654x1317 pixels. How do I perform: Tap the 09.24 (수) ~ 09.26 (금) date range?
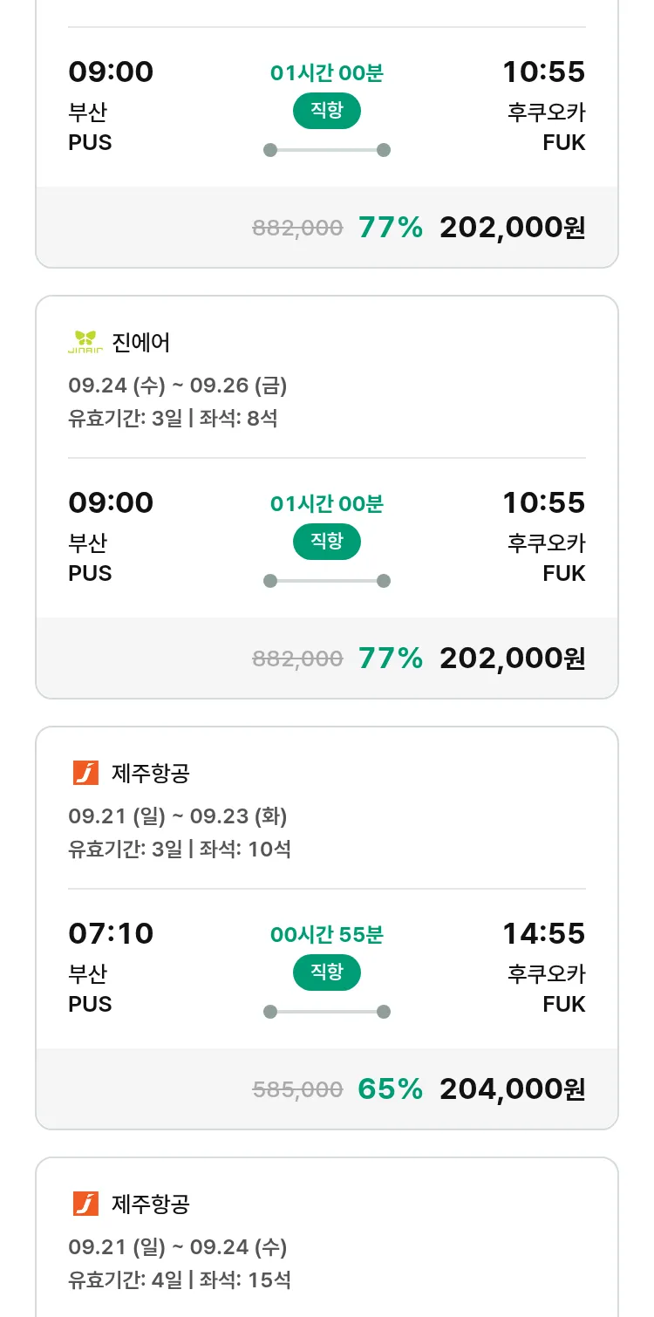[x=178, y=385]
